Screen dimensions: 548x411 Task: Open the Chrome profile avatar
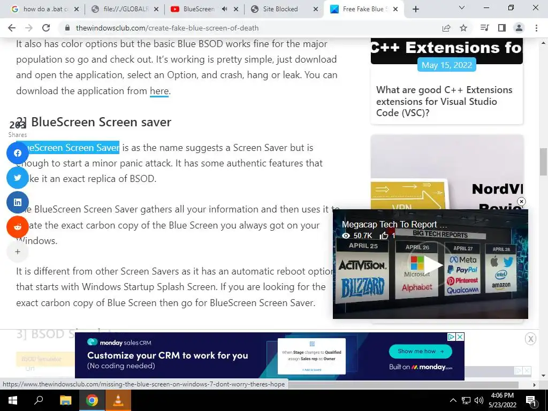pyautogui.click(x=519, y=28)
